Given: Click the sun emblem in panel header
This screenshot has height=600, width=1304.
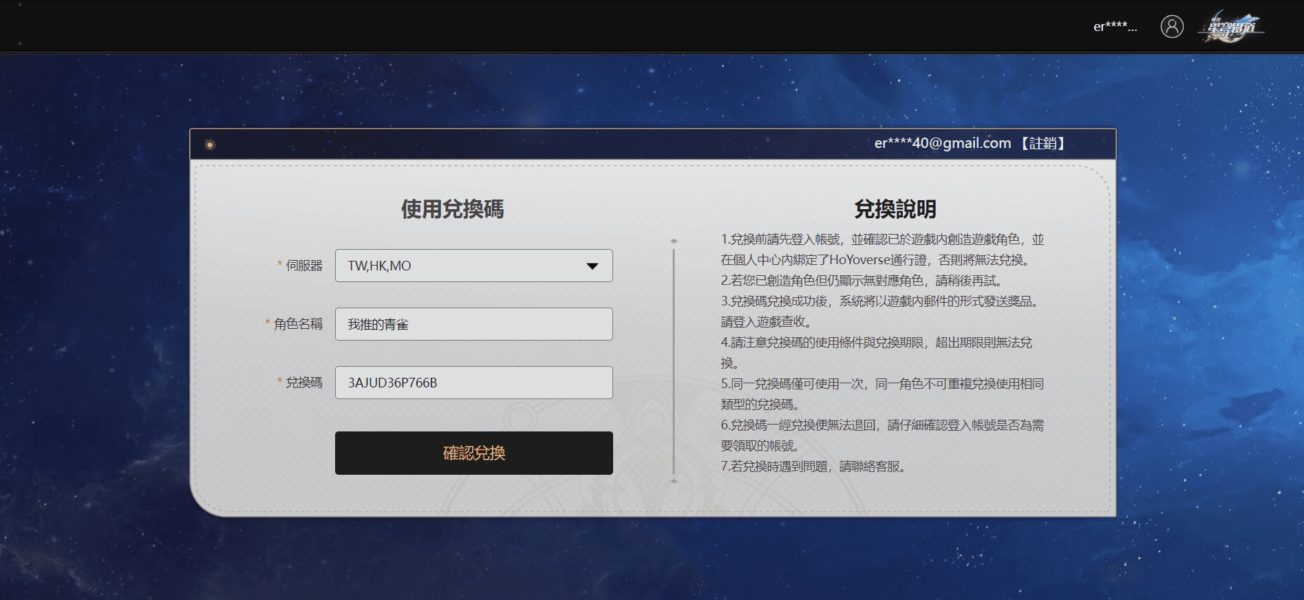Looking at the screenshot, I should [210, 144].
